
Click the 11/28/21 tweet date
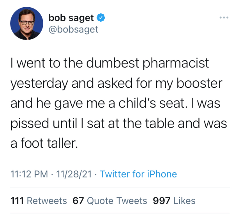click(74, 174)
